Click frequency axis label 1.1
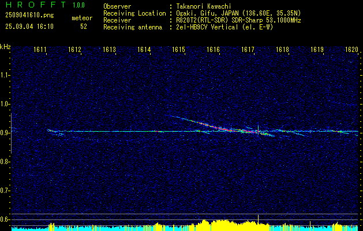This screenshot has height=231, width=363. (x=5, y=75)
